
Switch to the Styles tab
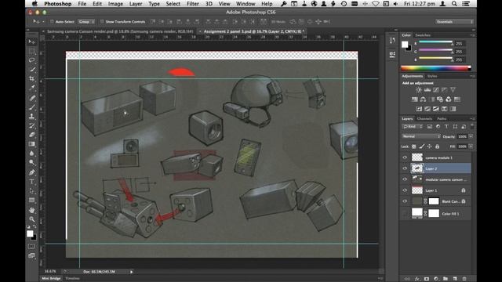[x=432, y=77]
